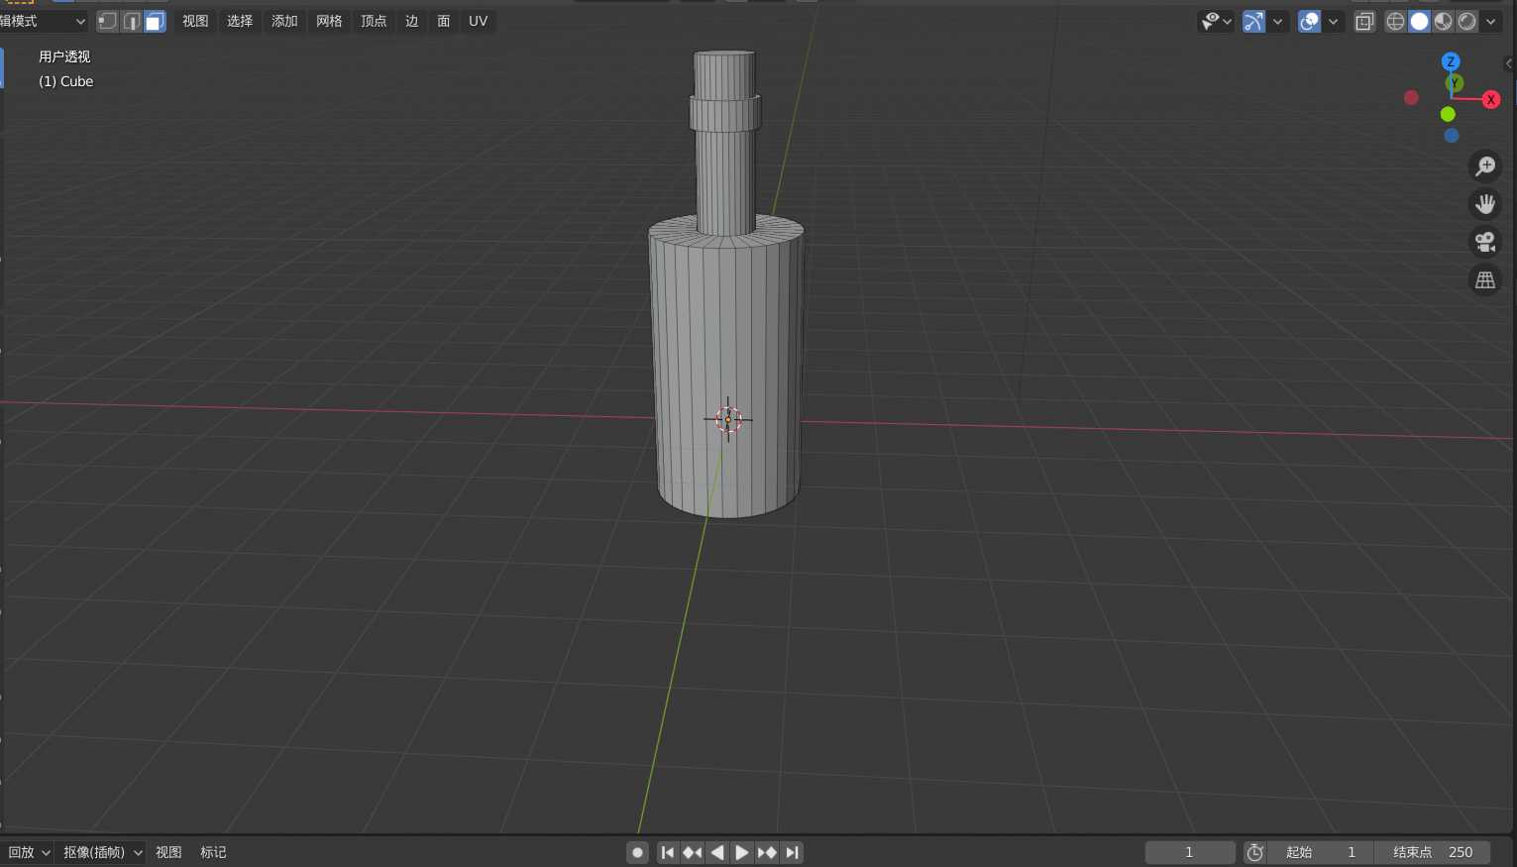Click the object visibility eye icon
This screenshot has height=867, width=1517.
[1211, 21]
